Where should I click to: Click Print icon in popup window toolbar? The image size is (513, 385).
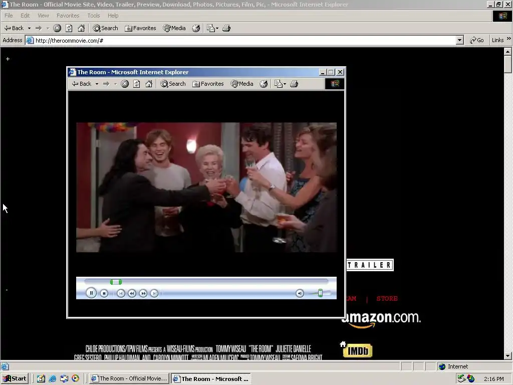(294, 84)
